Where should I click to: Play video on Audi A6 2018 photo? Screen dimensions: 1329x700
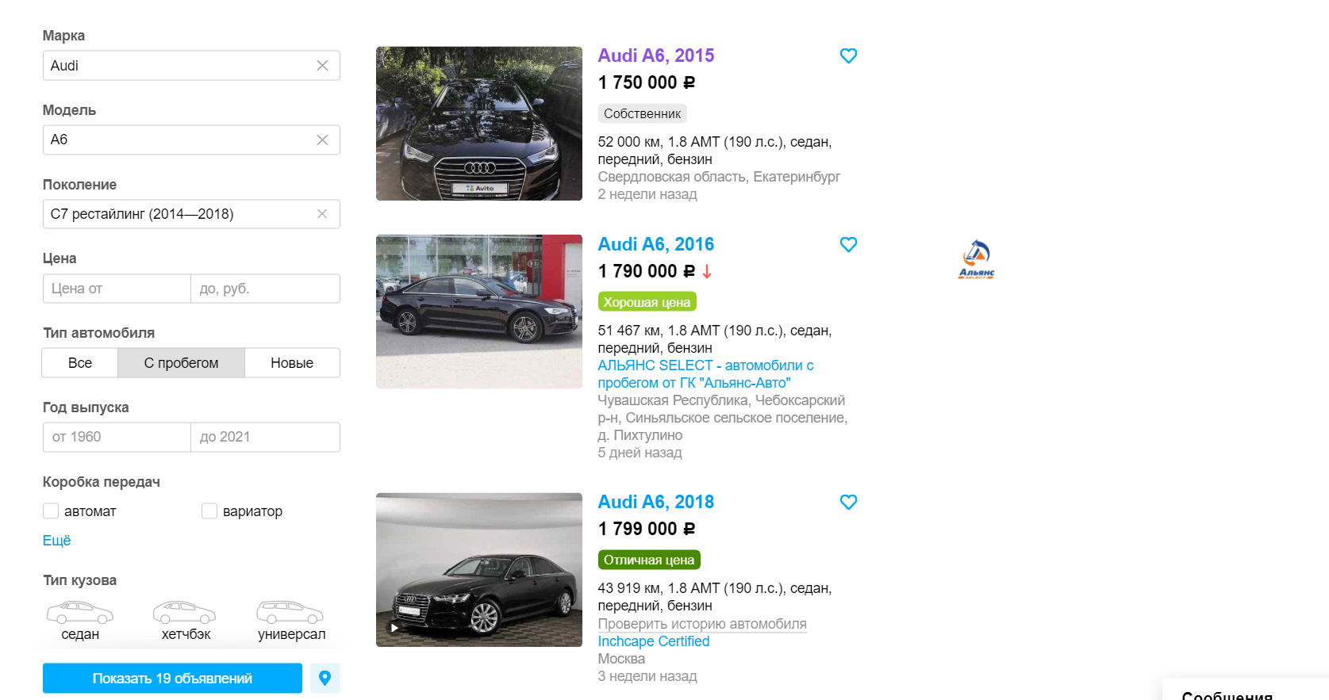point(394,628)
